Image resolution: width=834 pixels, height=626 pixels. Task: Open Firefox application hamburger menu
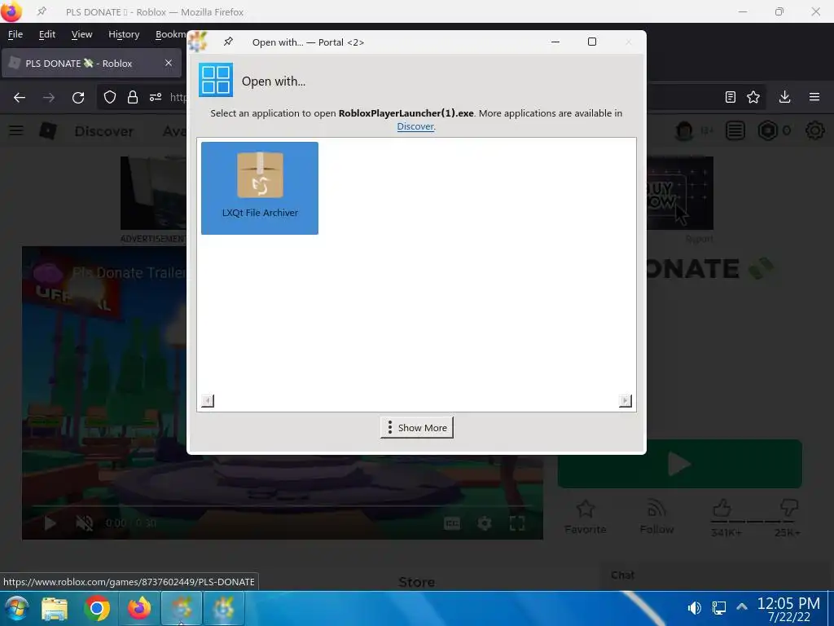pyautogui.click(x=814, y=97)
